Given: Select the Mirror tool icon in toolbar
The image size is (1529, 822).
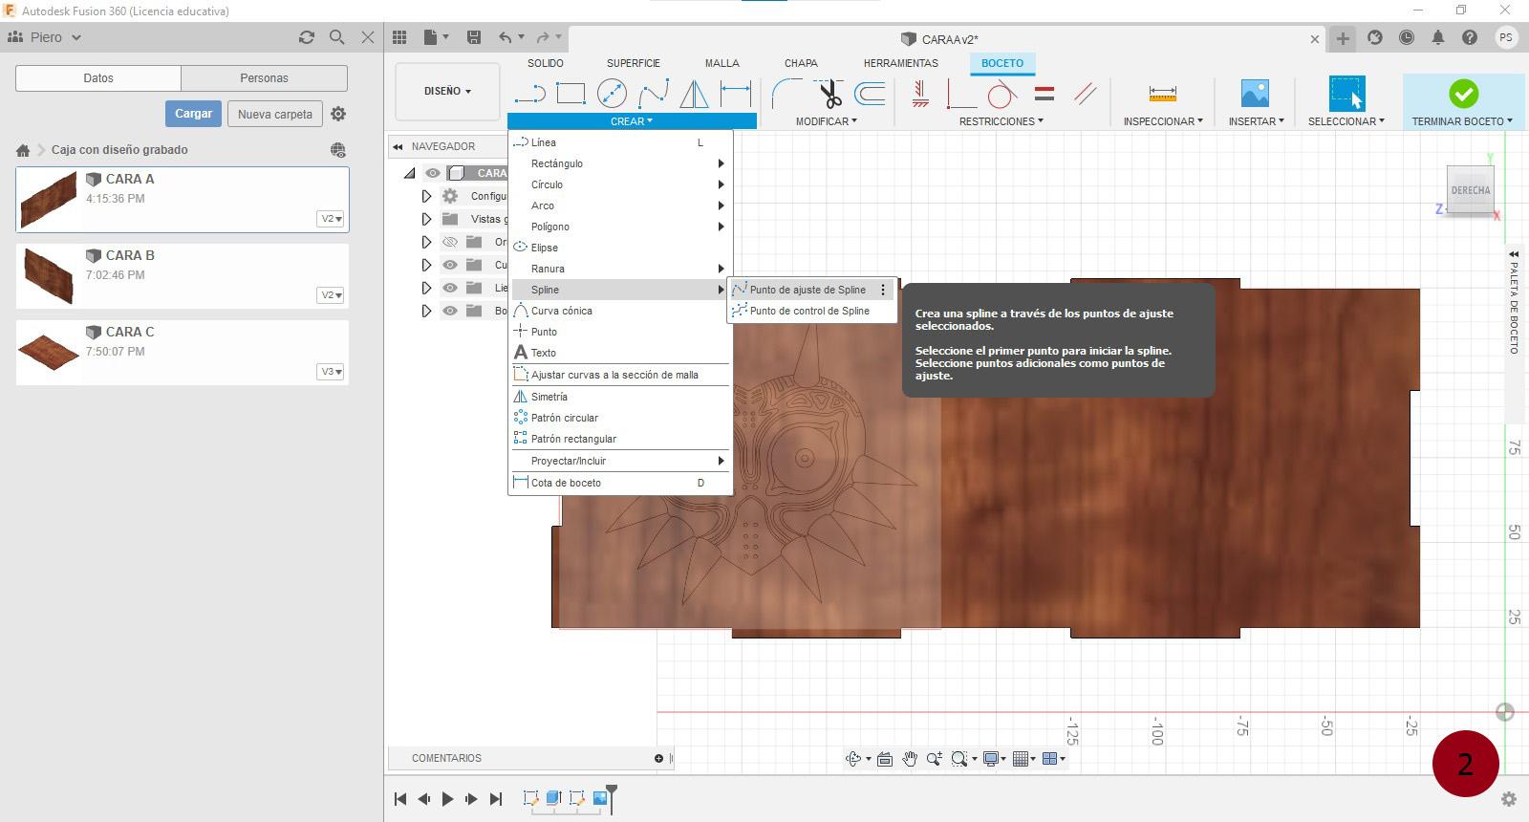Looking at the screenshot, I should coord(694,94).
